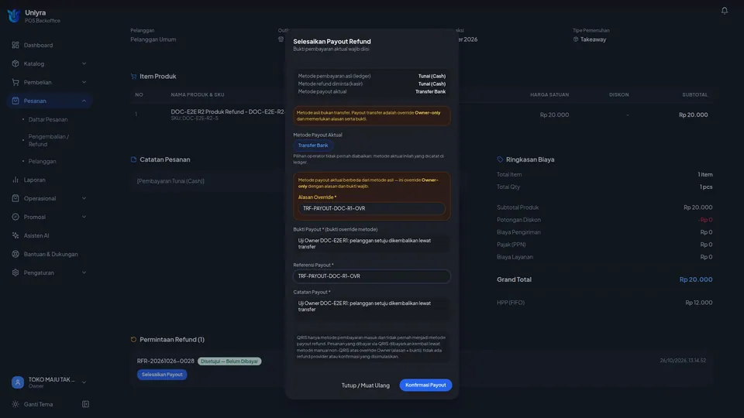Open the Toko Maju account dropdown
744x418 pixels.
click(x=84, y=382)
